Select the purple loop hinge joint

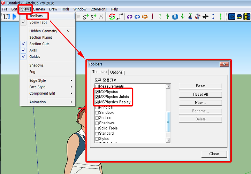click(129, 17)
